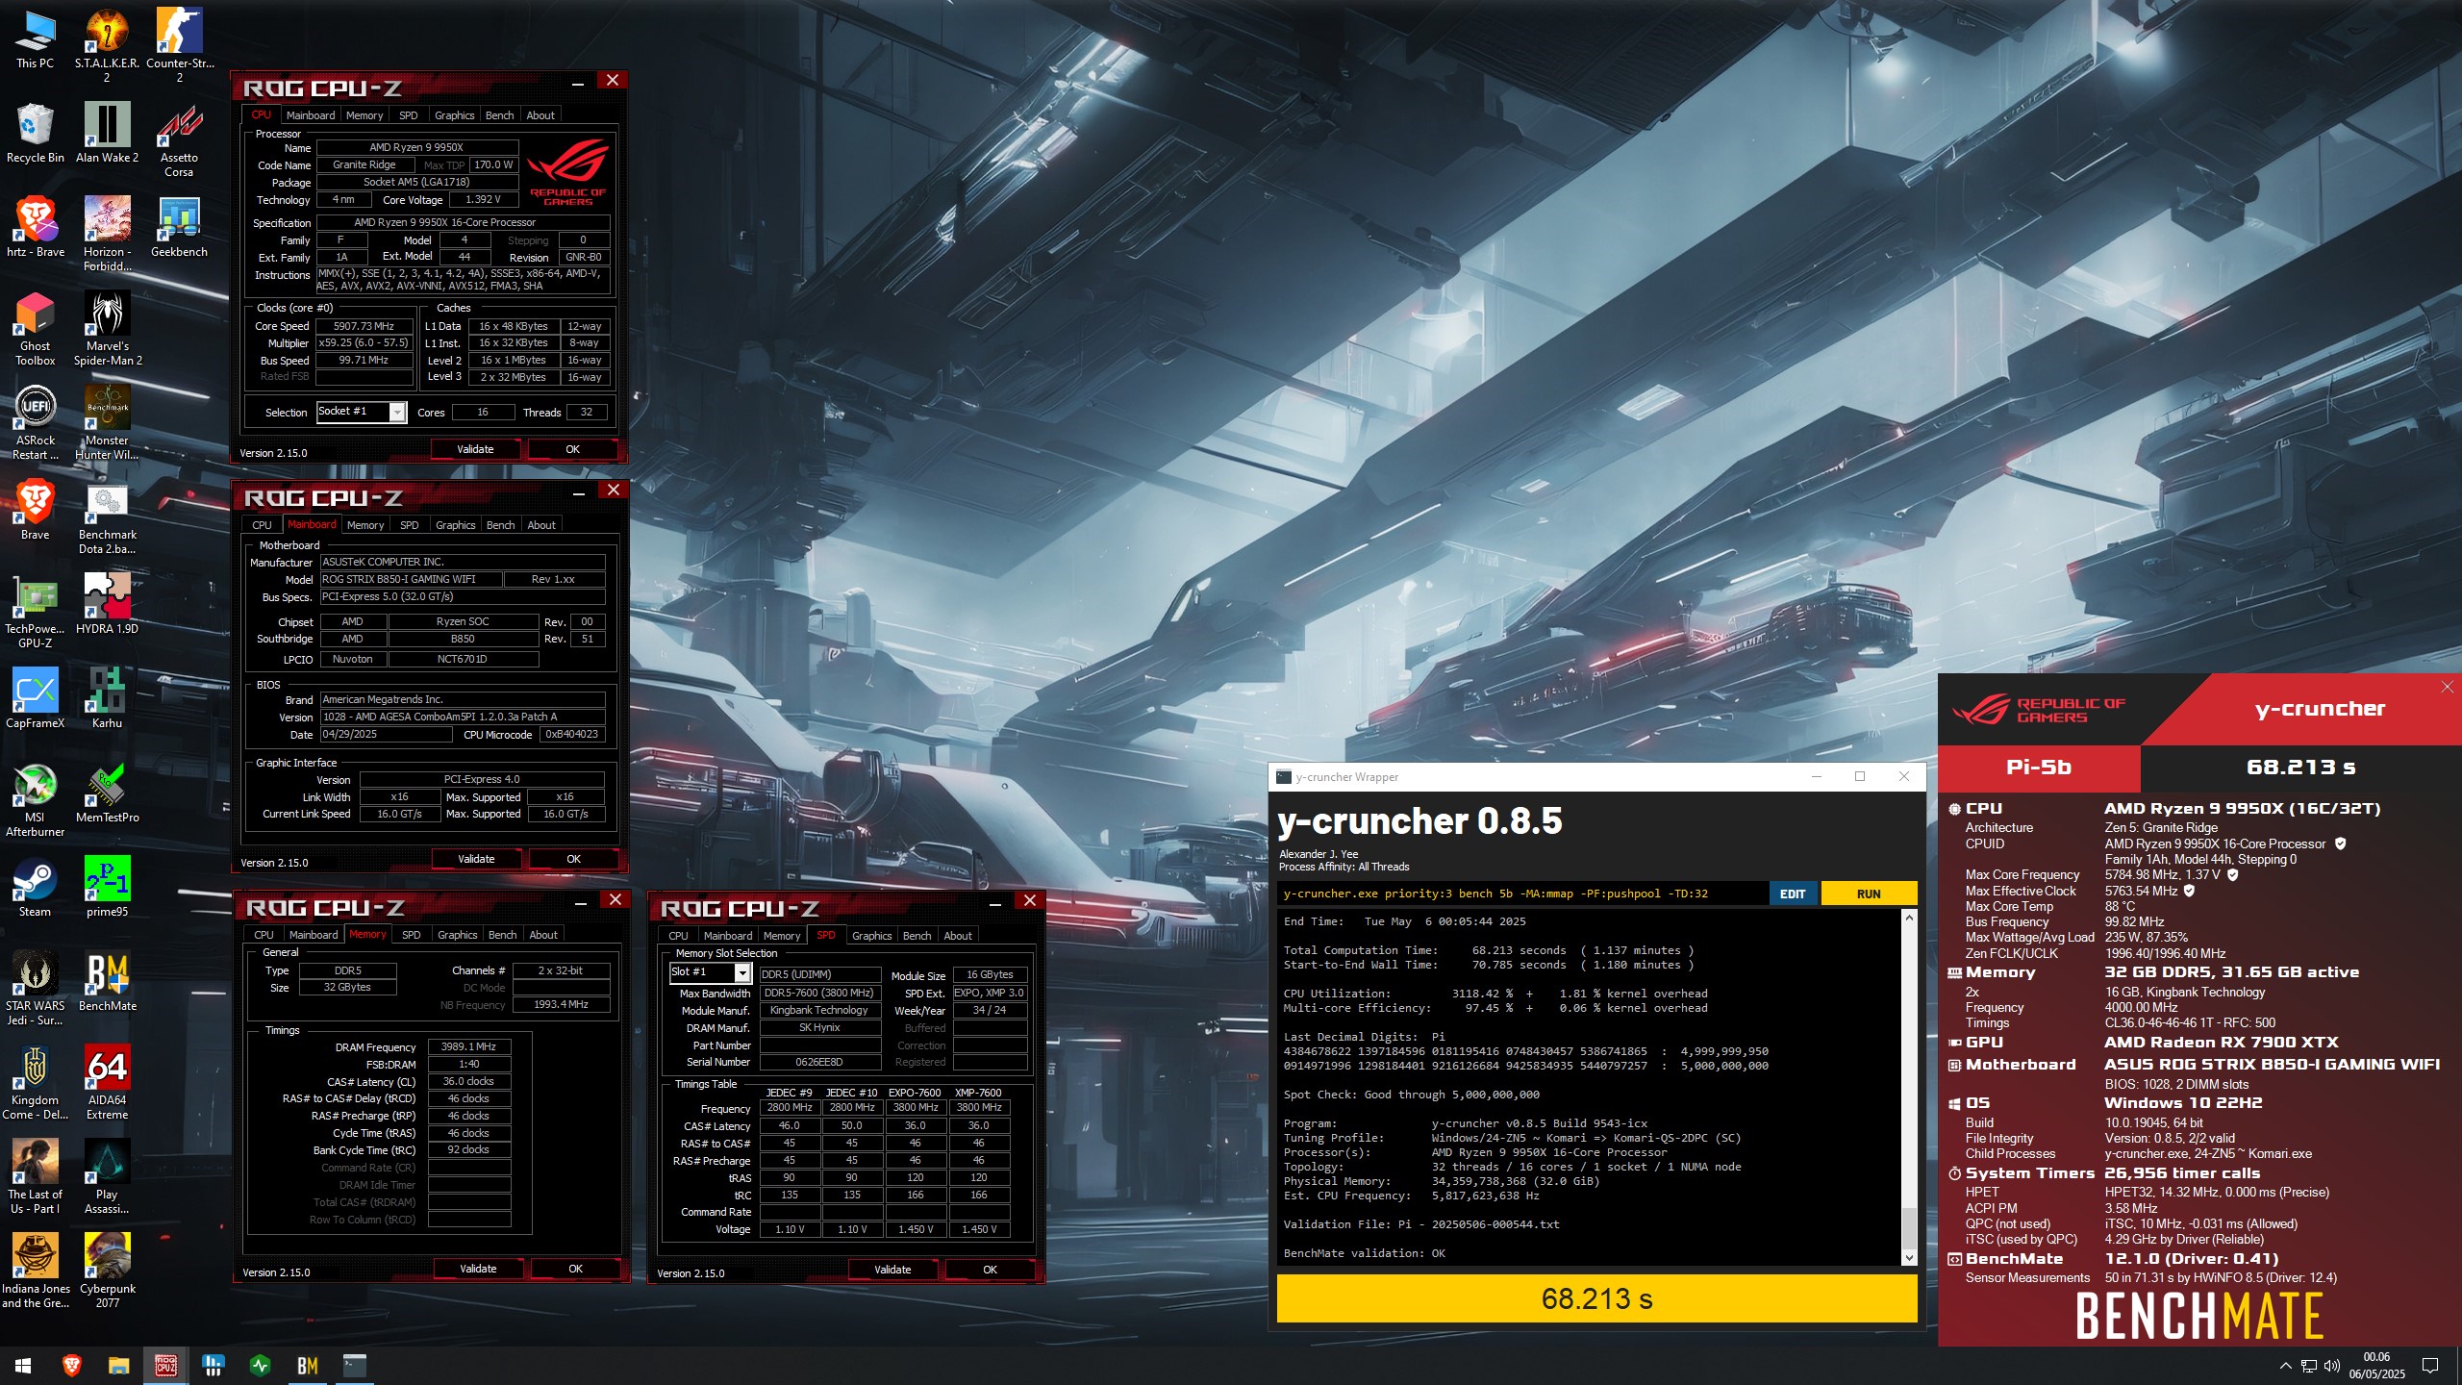Select the Kingdom Come Deliverance desktop icon

click(35, 1082)
